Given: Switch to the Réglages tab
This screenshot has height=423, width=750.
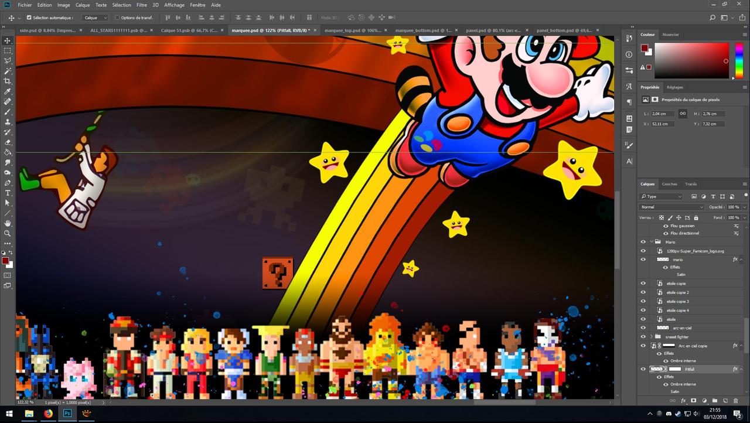Looking at the screenshot, I should pos(675,87).
